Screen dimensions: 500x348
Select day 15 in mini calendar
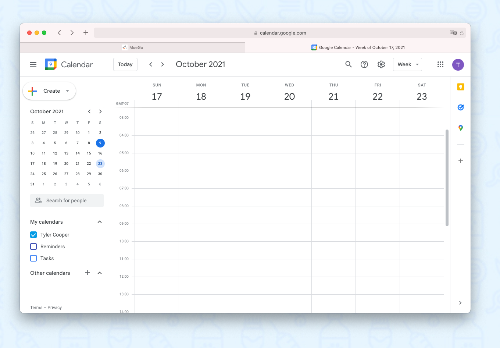[89, 153]
